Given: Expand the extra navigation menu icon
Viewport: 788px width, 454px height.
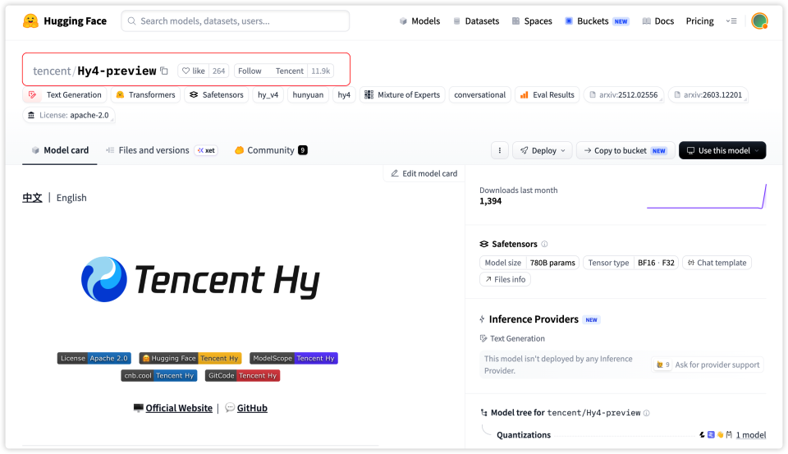Looking at the screenshot, I should pos(731,21).
